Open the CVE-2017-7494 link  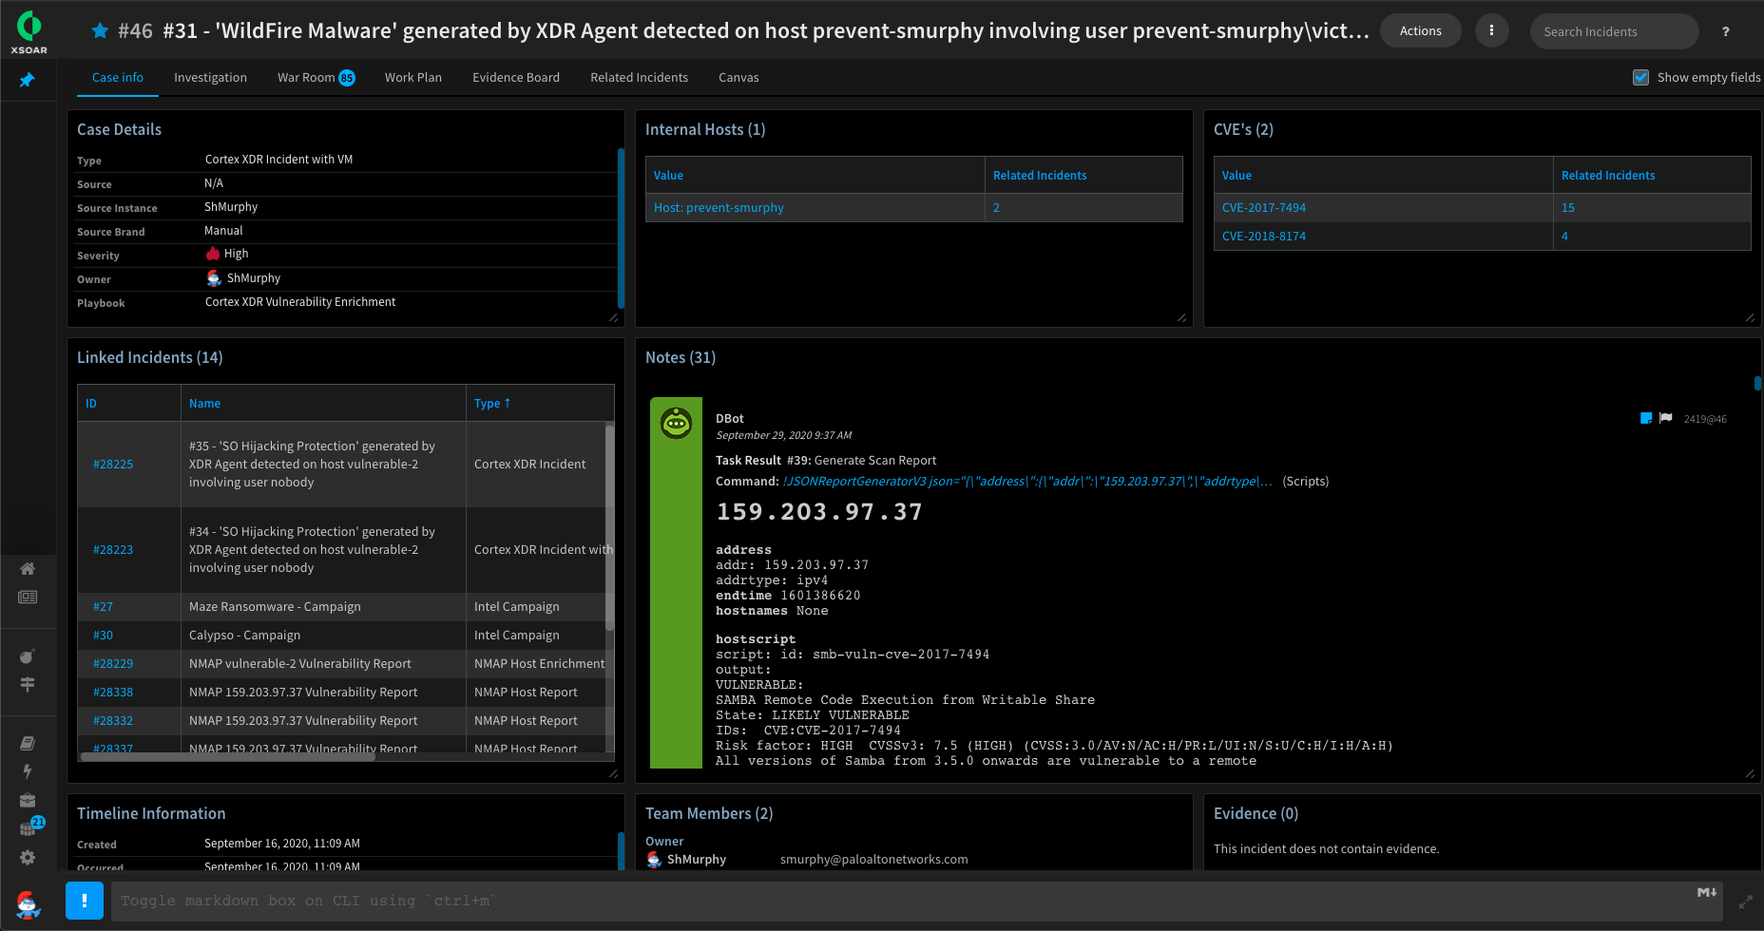tap(1264, 208)
